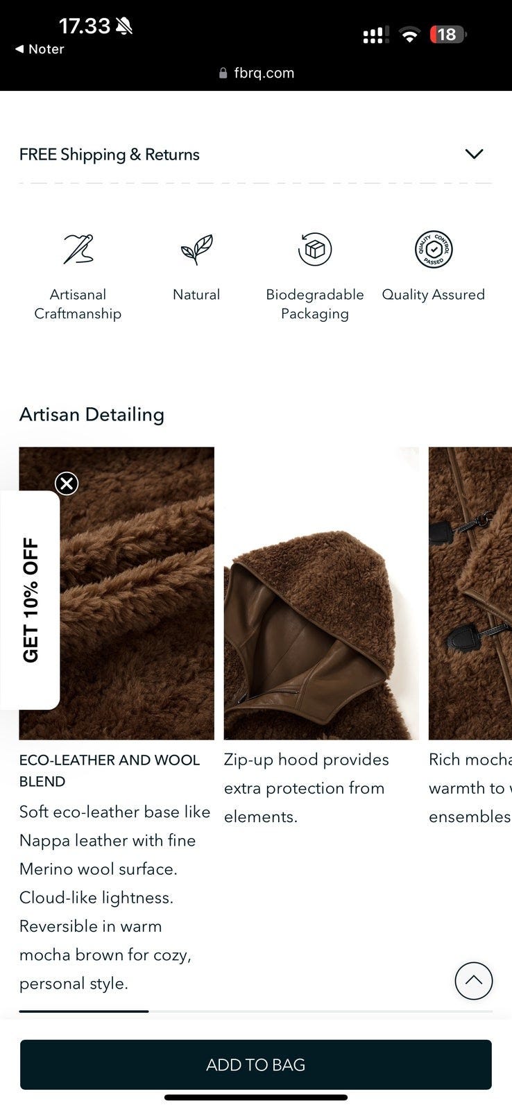Close the GET 10% OFF popup
The height and width of the screenshot is (1110, 512).
coord(67,484)
